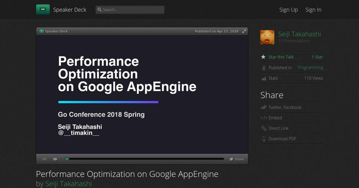Click the slide progress bar
This screenshot has height=188, width=359.
(144, 159)
